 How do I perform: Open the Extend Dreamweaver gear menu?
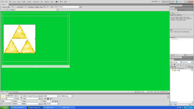pos(61,2)
